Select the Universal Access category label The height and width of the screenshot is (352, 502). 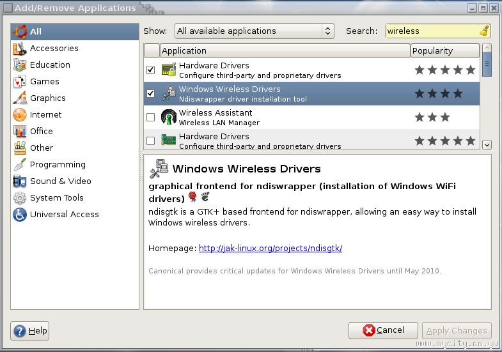click(x=65, y=215)
